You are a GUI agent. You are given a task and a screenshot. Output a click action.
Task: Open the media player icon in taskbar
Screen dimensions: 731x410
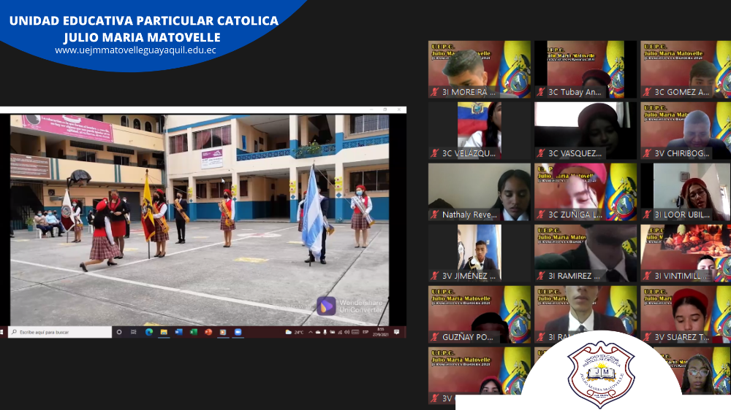coord(223,332)
